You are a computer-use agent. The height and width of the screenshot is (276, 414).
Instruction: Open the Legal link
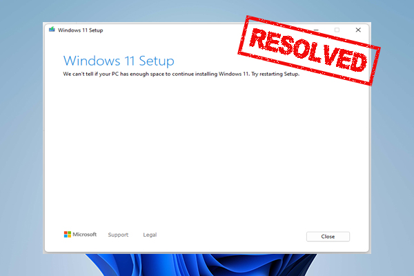(150, 235)
